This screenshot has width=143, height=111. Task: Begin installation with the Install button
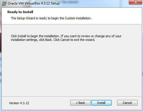click(x=101, y=103)
